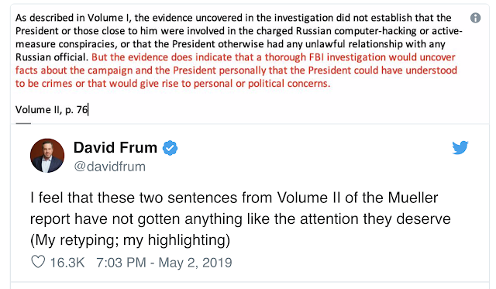Click the short gray line under the citation
This screenshot has height=289, width=496.
pos(23,123)
